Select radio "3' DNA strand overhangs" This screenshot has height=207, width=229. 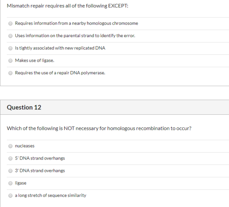coord(10,171)
